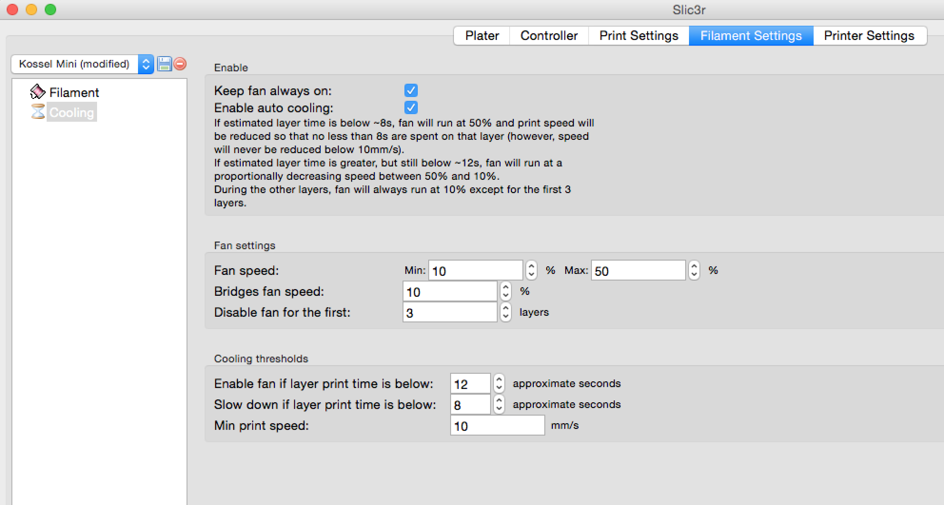Select Filament item in the sidebar tree
The width and height of the screenshot is (944, 505).
pyautogui.click(x=74, y=92)
